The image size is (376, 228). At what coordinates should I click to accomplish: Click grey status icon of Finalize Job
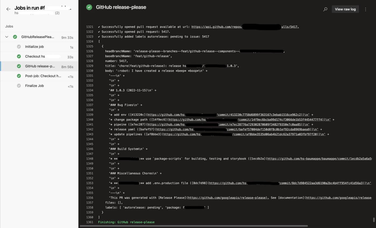[x=19, y=86]
